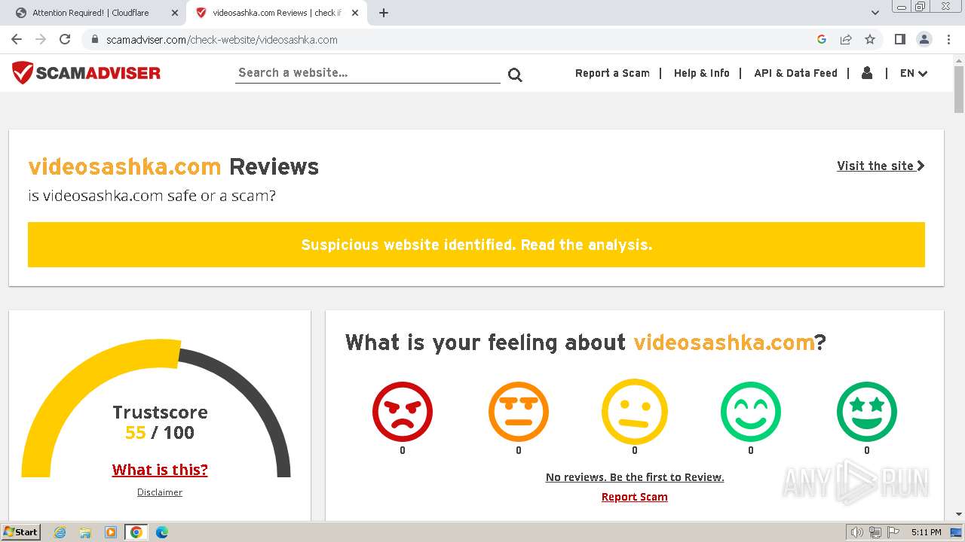Screen dimensions: 965x542
Task: Click the orange videosashka.com Reviews heading
Action: (173, 166)
